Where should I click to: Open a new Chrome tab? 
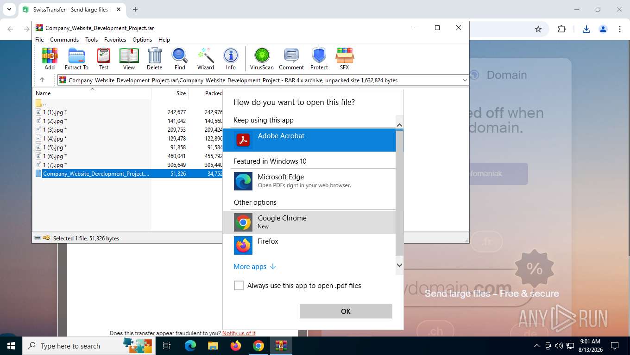[x=135, y=9]
